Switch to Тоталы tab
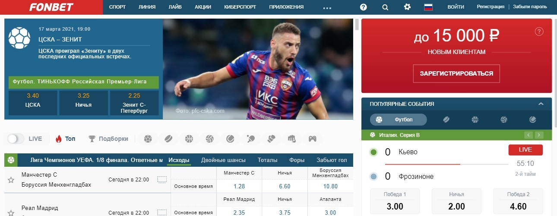 268,160
